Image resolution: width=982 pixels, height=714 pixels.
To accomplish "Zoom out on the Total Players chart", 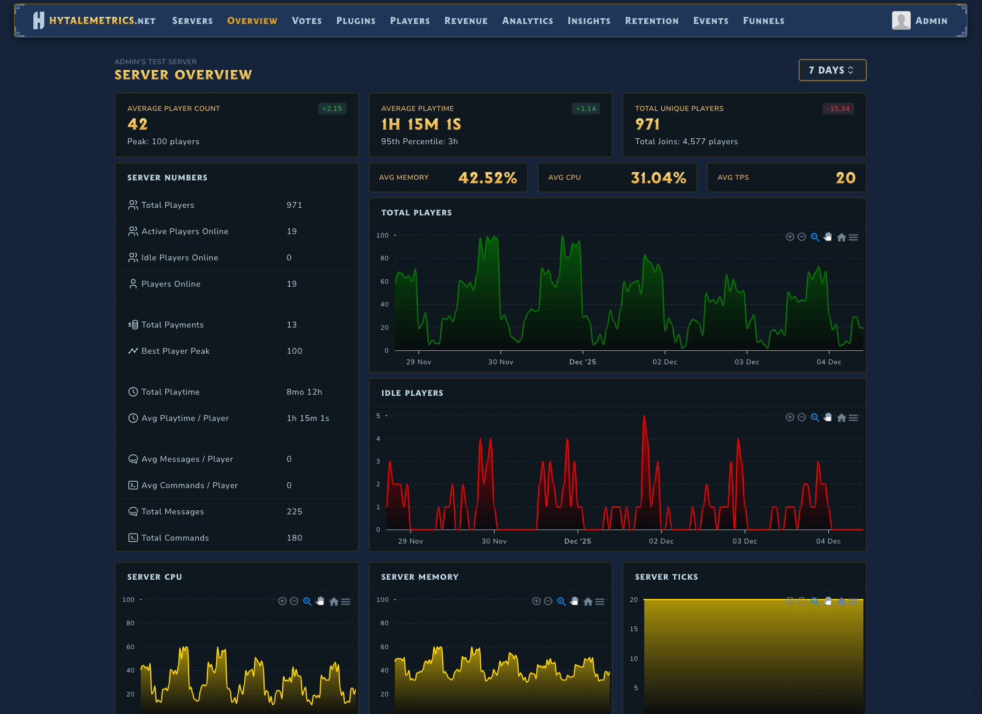I will pyautogui.click(x=801, y=237).
